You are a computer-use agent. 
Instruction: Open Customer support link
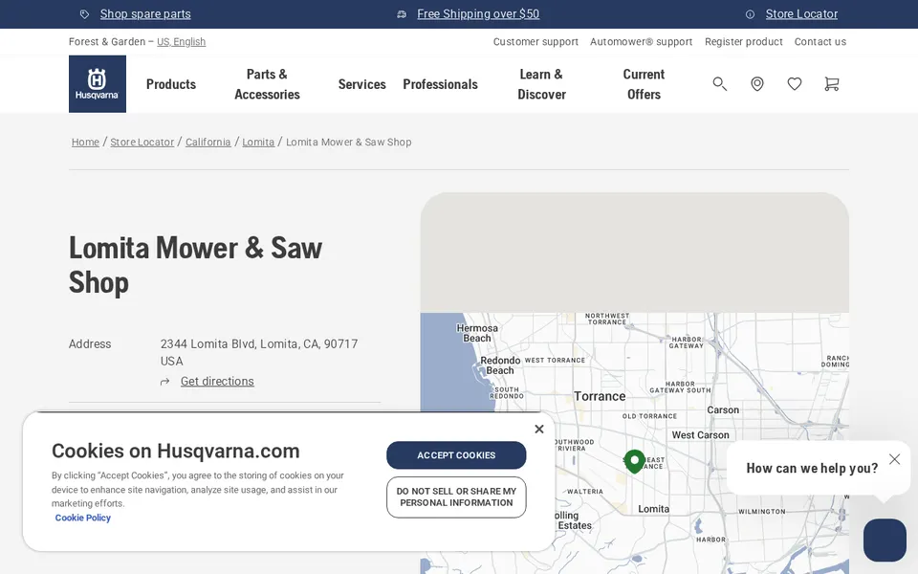click(x=535, y=41)
